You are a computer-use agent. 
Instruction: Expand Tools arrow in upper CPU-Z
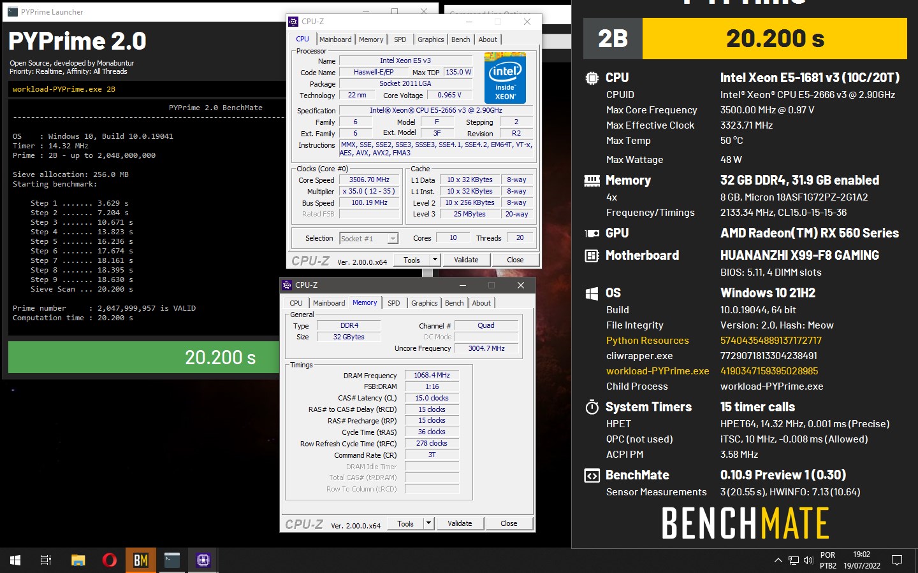(435, 260)
